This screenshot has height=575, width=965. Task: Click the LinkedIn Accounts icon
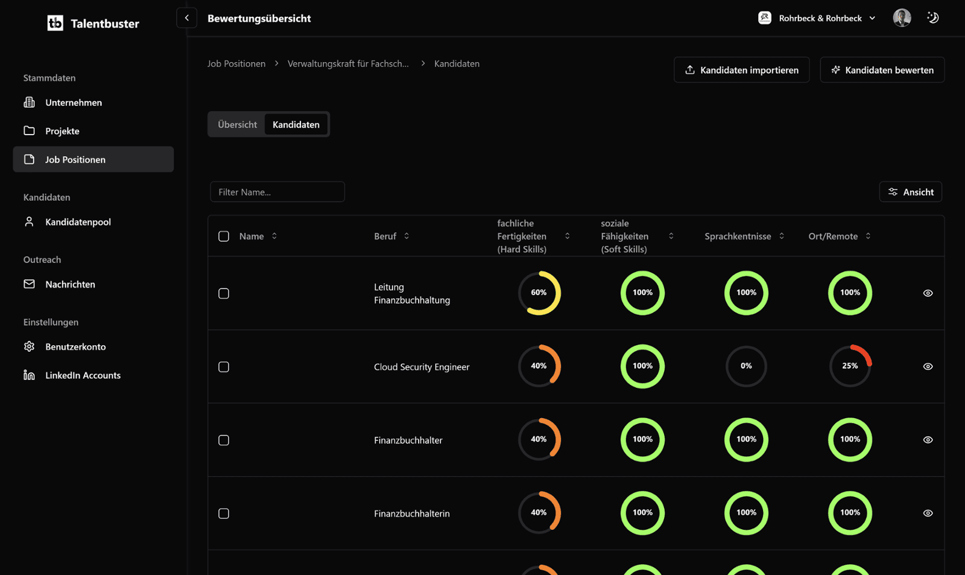[x=29, y=375]
